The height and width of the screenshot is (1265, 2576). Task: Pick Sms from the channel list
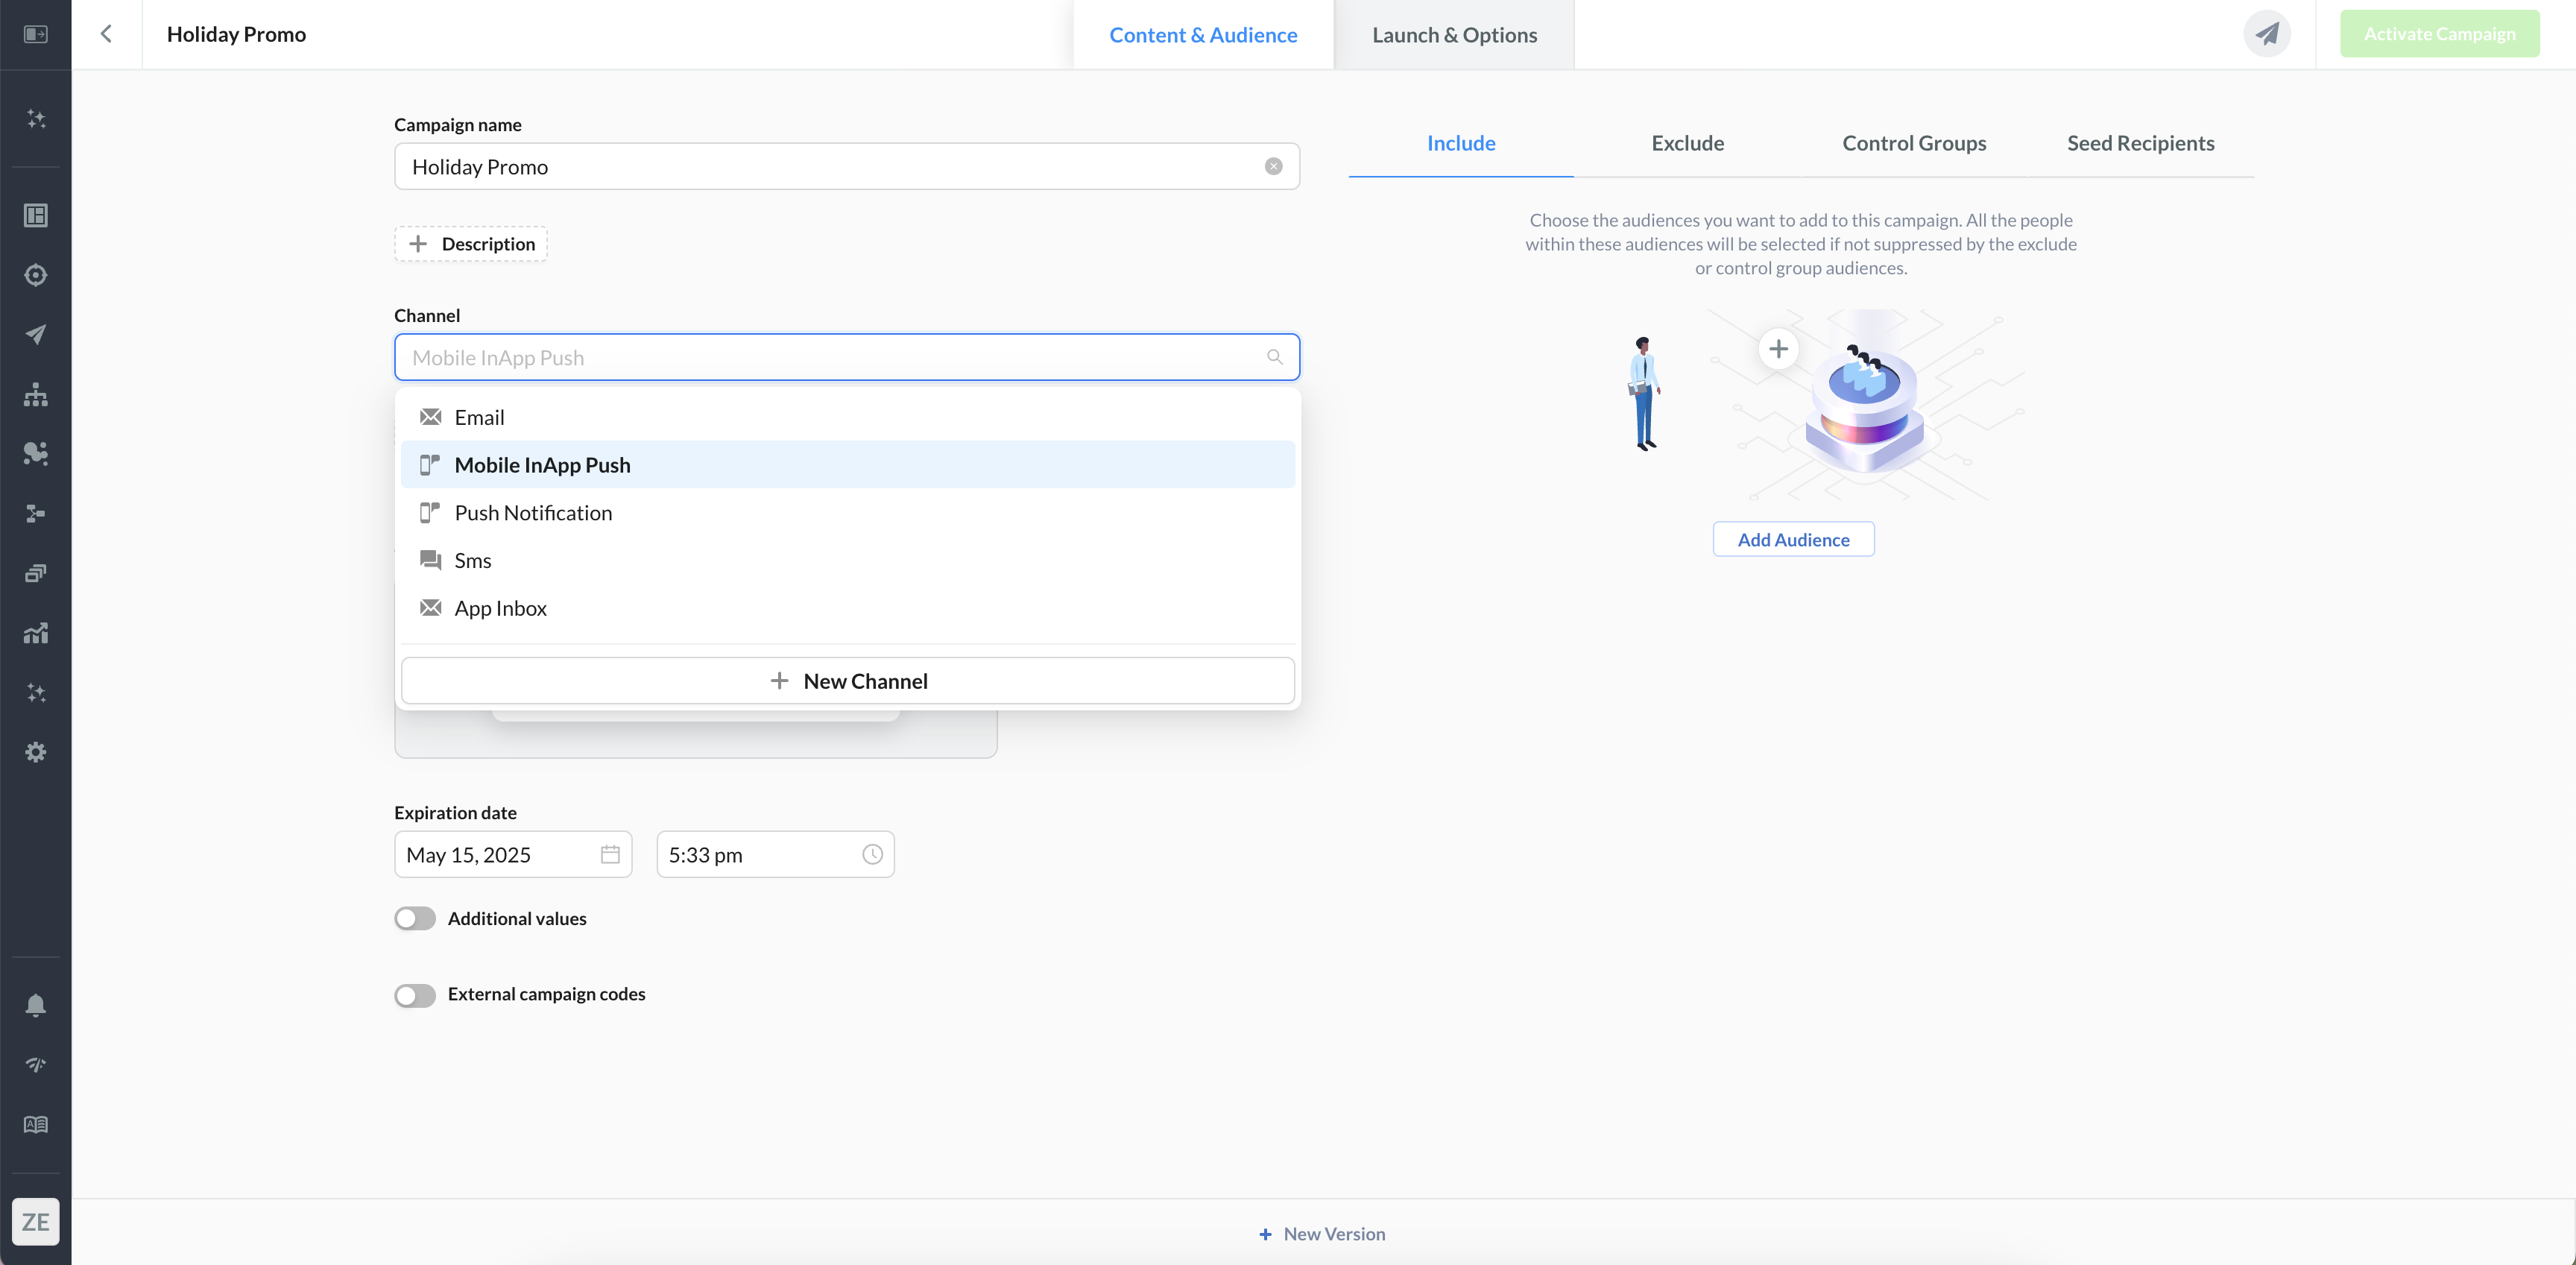472,561
